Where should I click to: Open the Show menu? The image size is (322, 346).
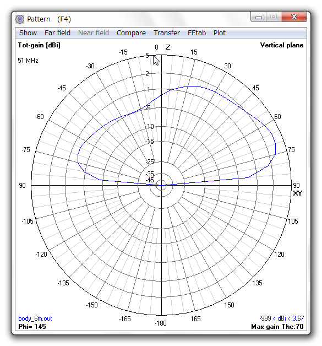point(28,33)
